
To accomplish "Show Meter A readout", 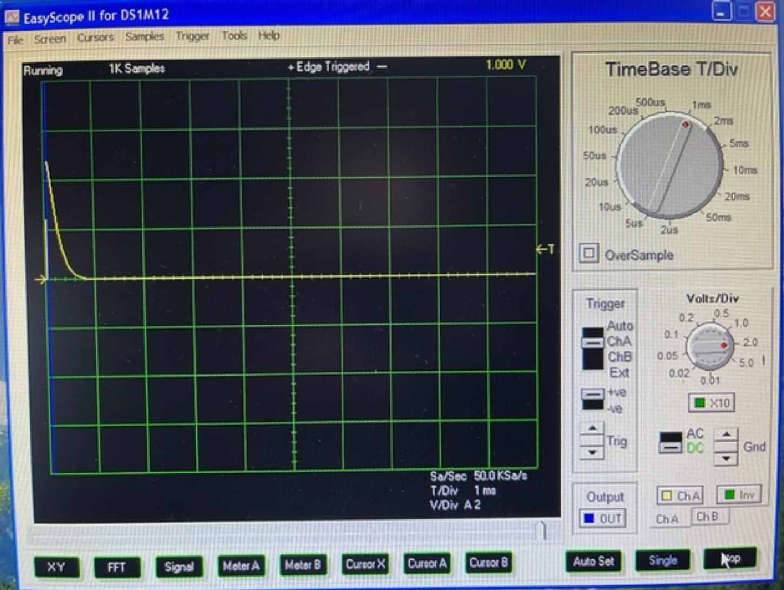I will point(241,566).
